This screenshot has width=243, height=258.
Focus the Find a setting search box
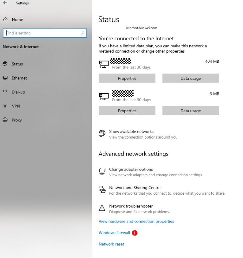click(x=41, y=33)
